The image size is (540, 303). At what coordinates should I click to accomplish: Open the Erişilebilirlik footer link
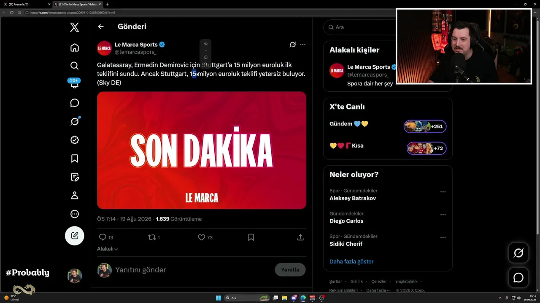(406, 282)
